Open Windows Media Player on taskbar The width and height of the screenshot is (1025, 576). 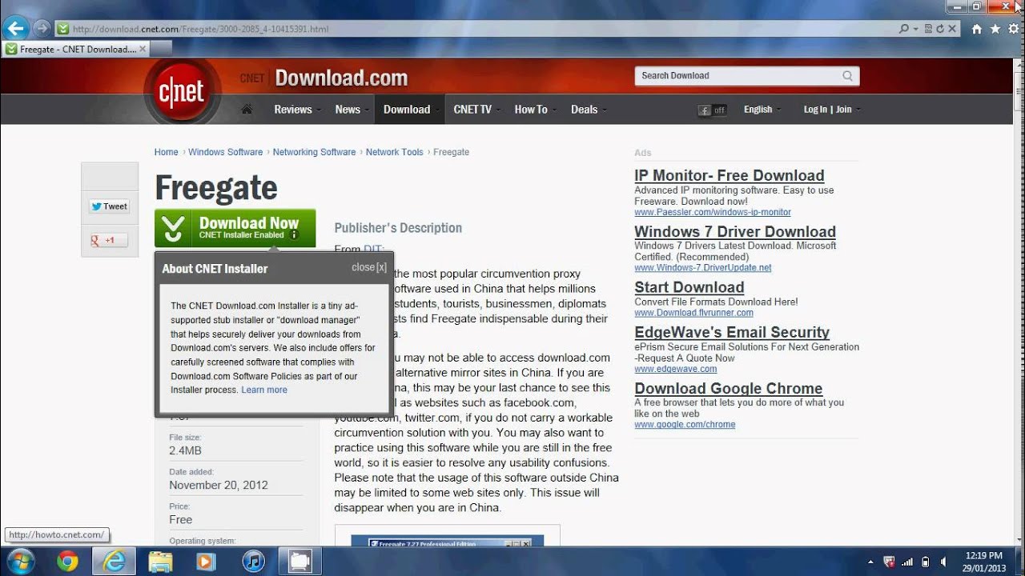tap(206, 562)
